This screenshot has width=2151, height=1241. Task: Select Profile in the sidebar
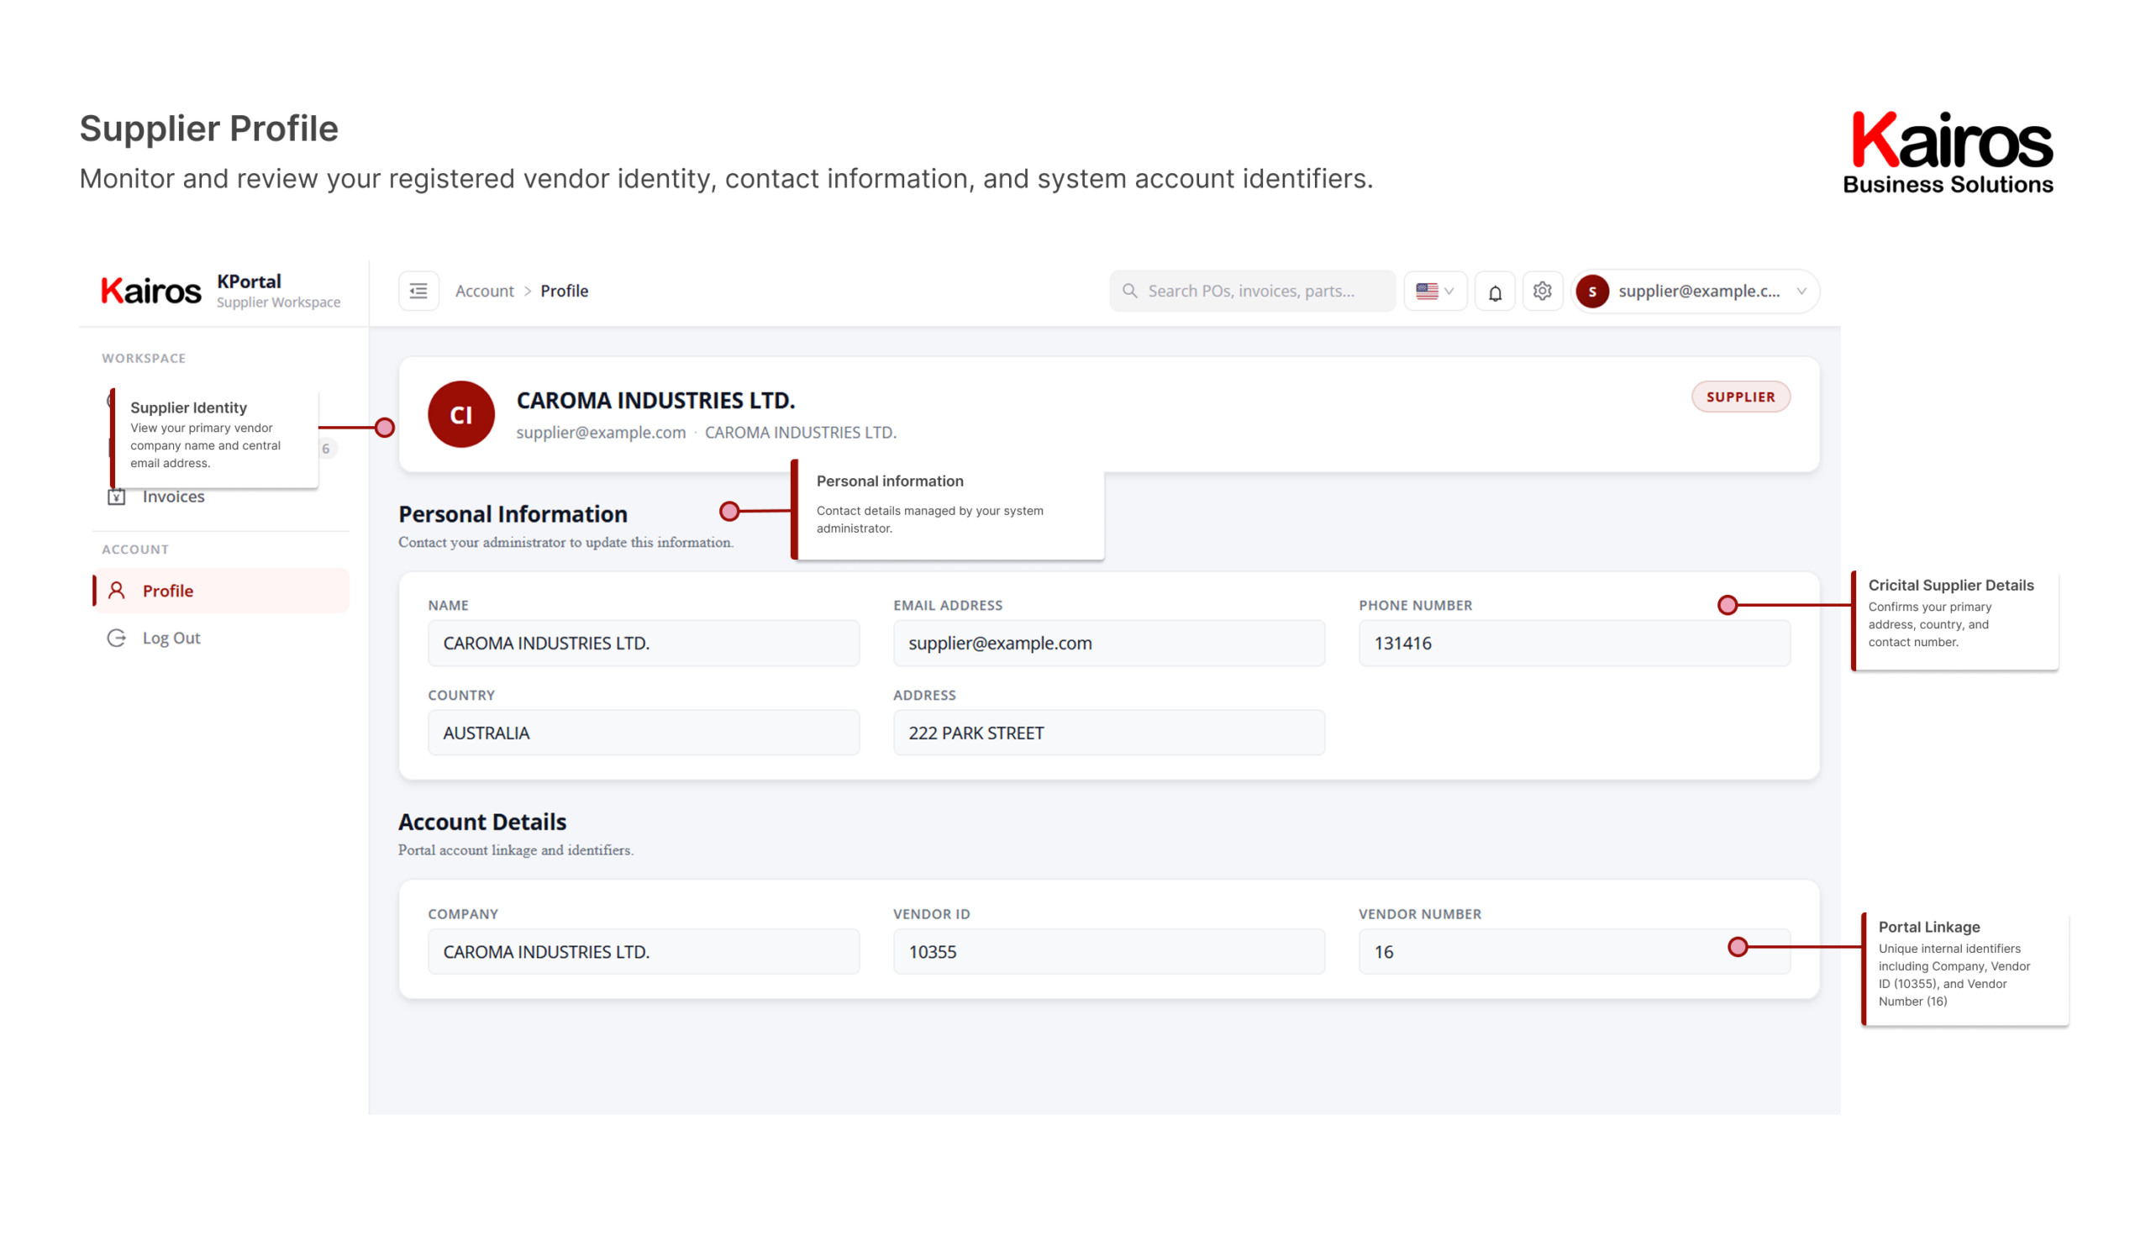[222, 590]
